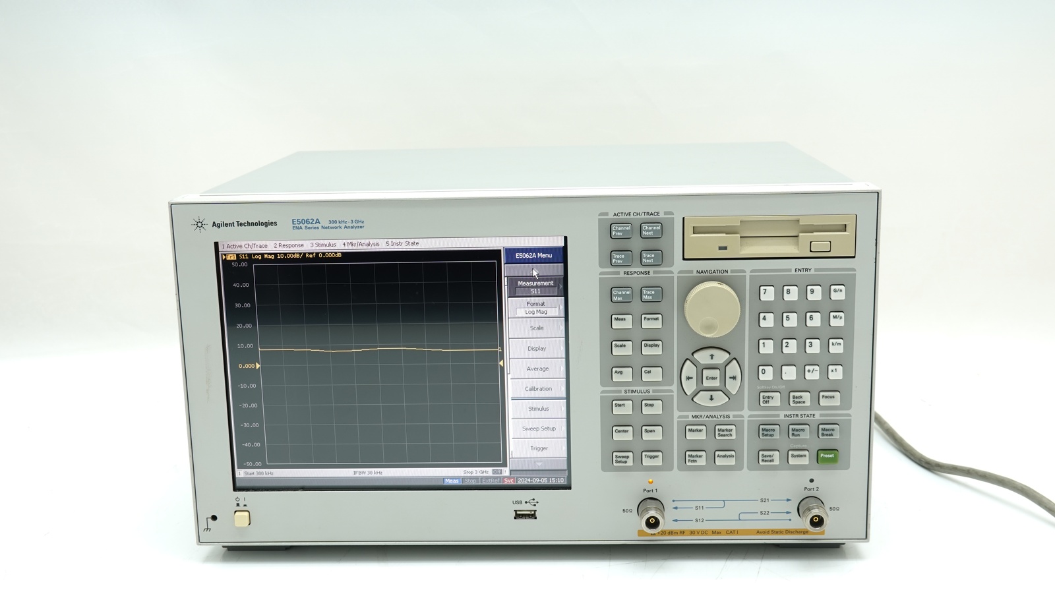The height and width of the screenshot is (594, 1055).
Task: Open the Format Log Mag selector
Action: [536, 307]
